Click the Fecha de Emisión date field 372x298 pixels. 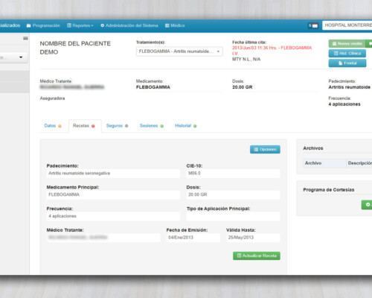tap(193, 238)
